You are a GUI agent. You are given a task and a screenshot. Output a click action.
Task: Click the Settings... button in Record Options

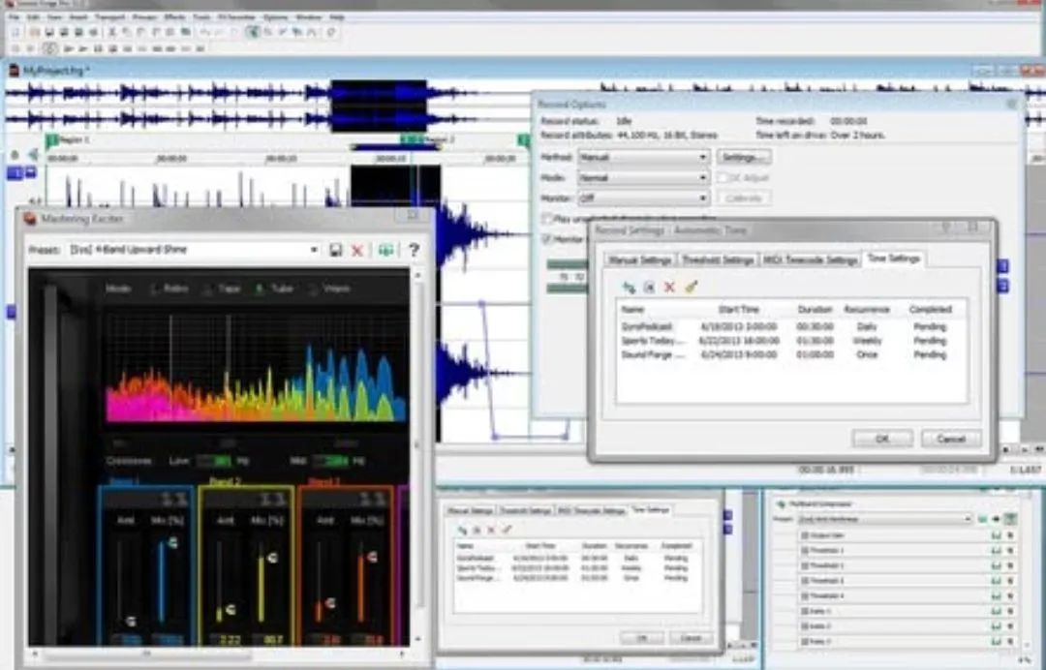coord(744,157)
